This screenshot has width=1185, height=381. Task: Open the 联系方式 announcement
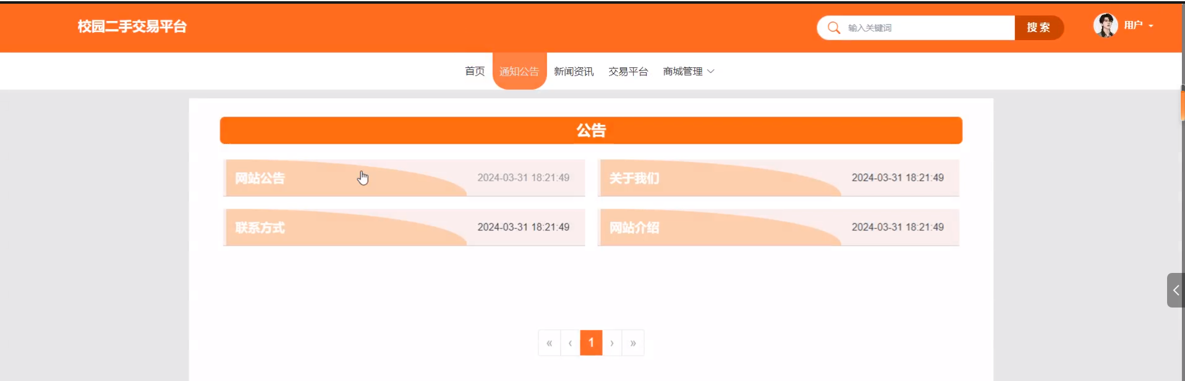[404, 227]
